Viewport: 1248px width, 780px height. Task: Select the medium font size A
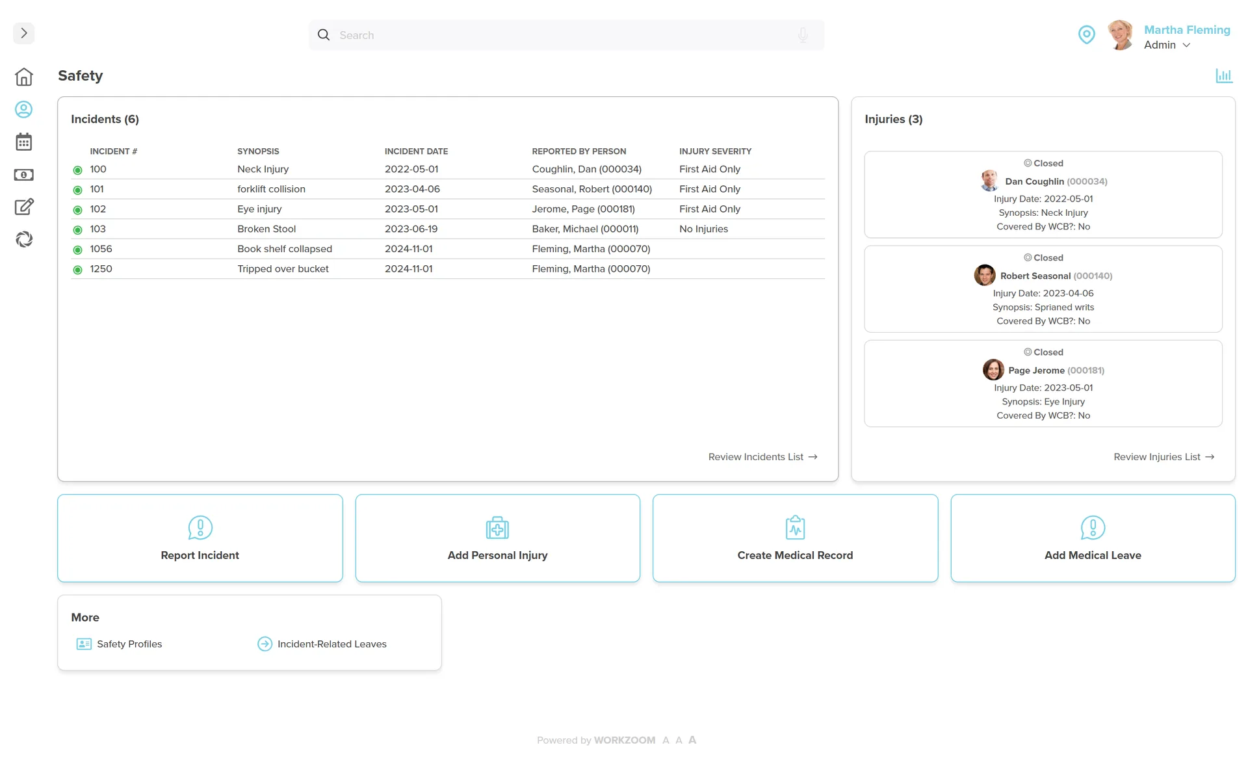pyautogui.click(x=679, y=740)
